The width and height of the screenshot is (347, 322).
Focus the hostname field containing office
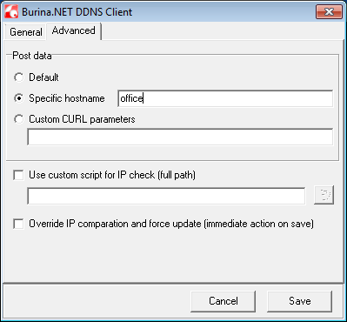(225, 98)
